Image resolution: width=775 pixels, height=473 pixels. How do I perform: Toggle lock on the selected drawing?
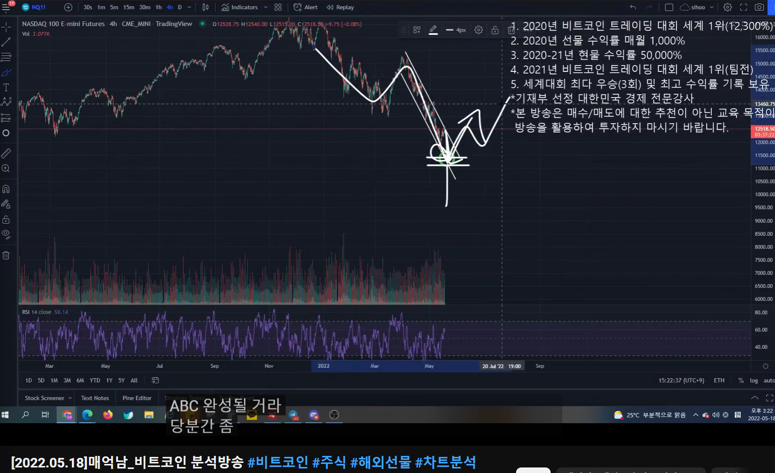tap(495, 30)
